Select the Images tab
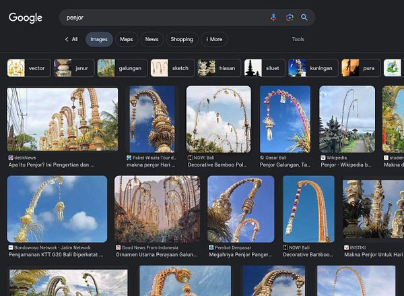Viewport: 404px width, 296px height. coord(99,39)
